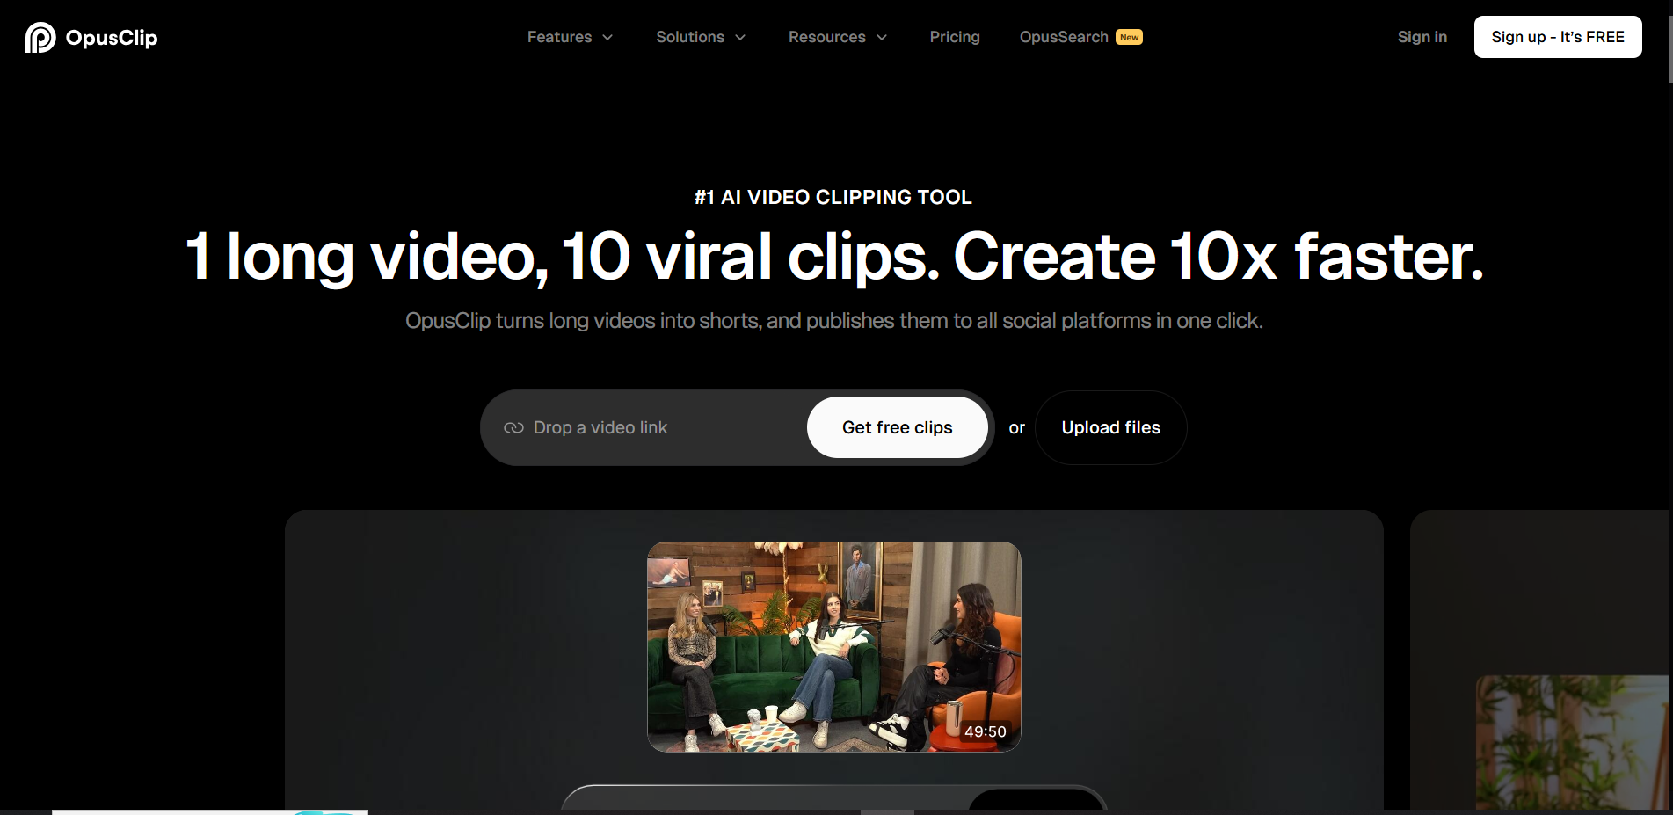1673x815 pixels.
Task: Click the OpusClip wordmark text
Action: point(112,37)
